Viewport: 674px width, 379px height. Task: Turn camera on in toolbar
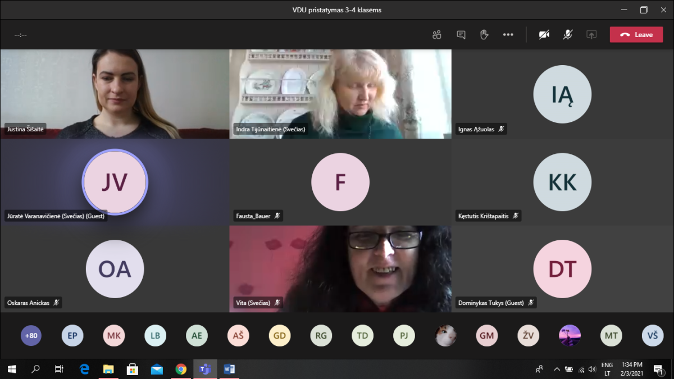[x=544, y=35]
